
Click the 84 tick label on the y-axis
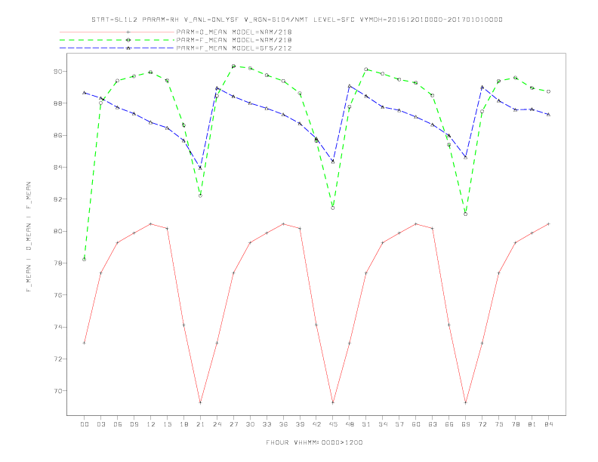click(58, 168)
